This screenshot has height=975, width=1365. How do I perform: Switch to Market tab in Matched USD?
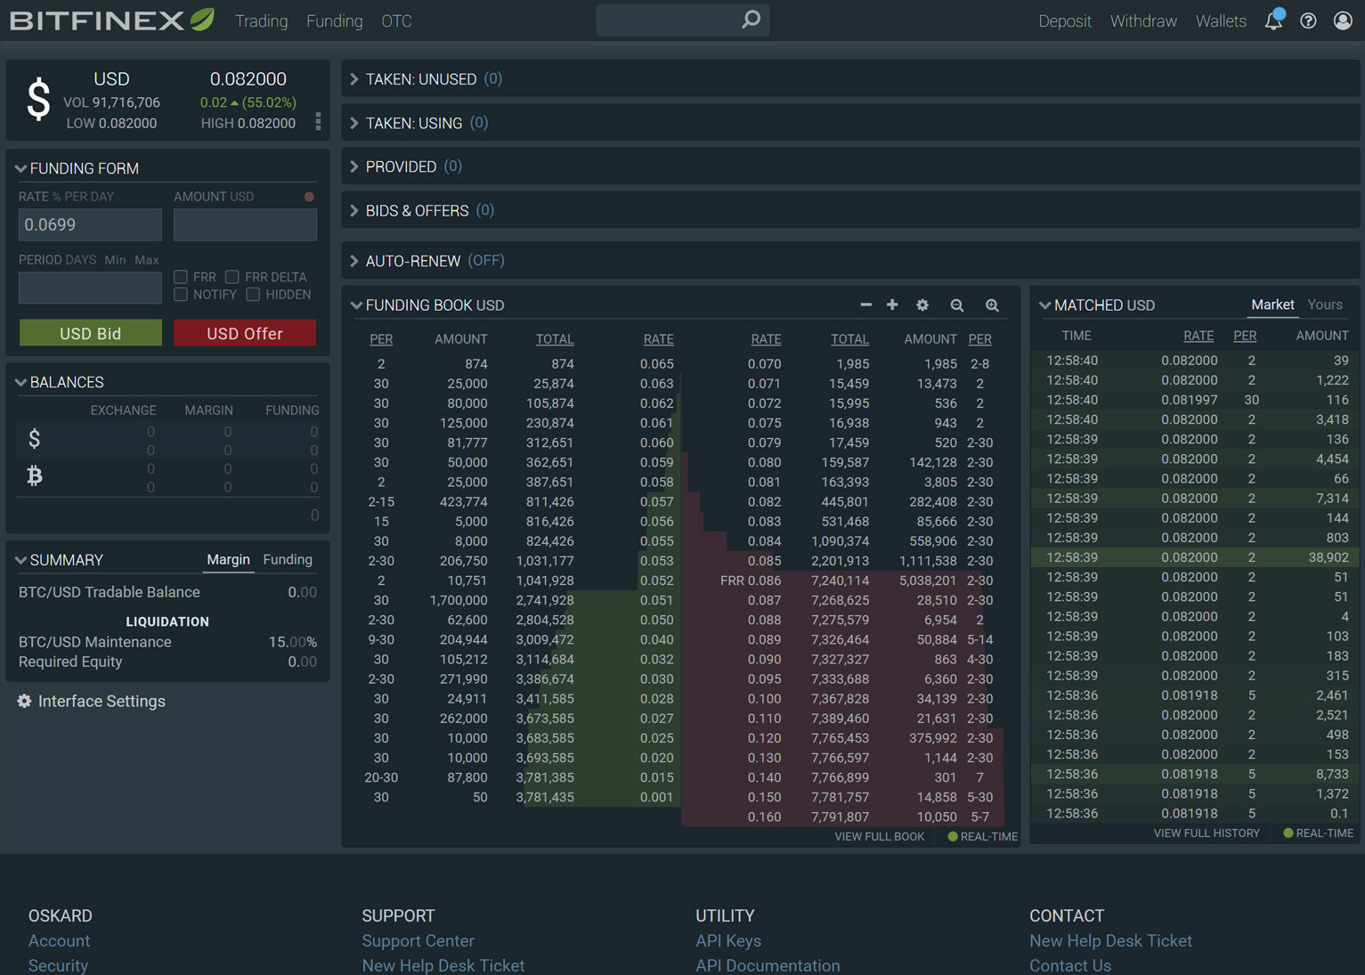point(1272,305)
